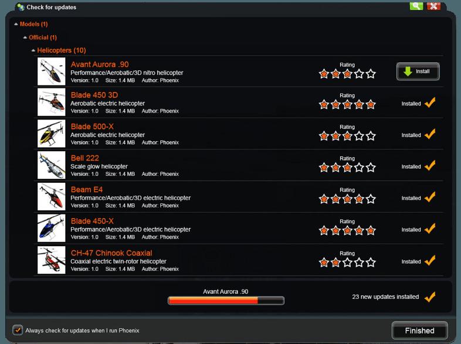Collapse the Models (1) tree node
Image resolution: width=461 pixels, height=344 pixels.
click(16, 24)
